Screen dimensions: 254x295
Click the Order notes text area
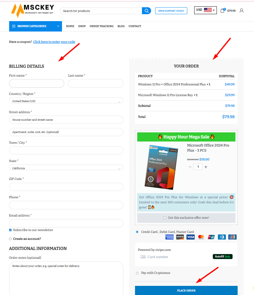pyautogui.click(x=66, y=278)
